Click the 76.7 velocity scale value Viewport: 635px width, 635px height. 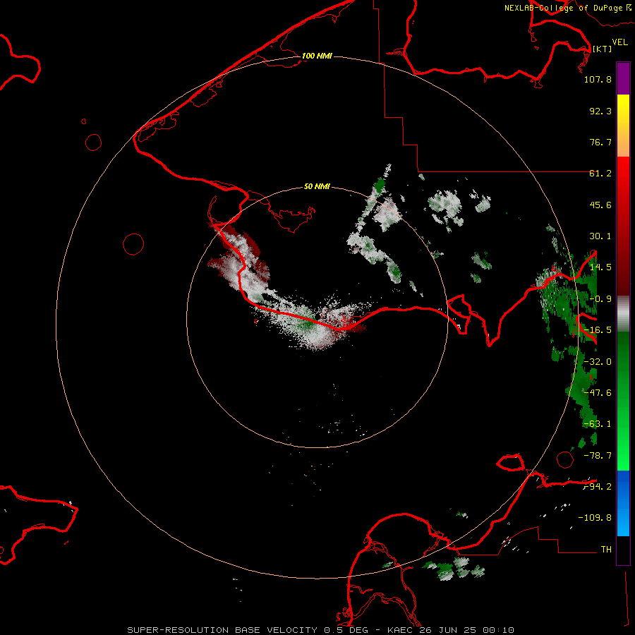coord(600,142)
